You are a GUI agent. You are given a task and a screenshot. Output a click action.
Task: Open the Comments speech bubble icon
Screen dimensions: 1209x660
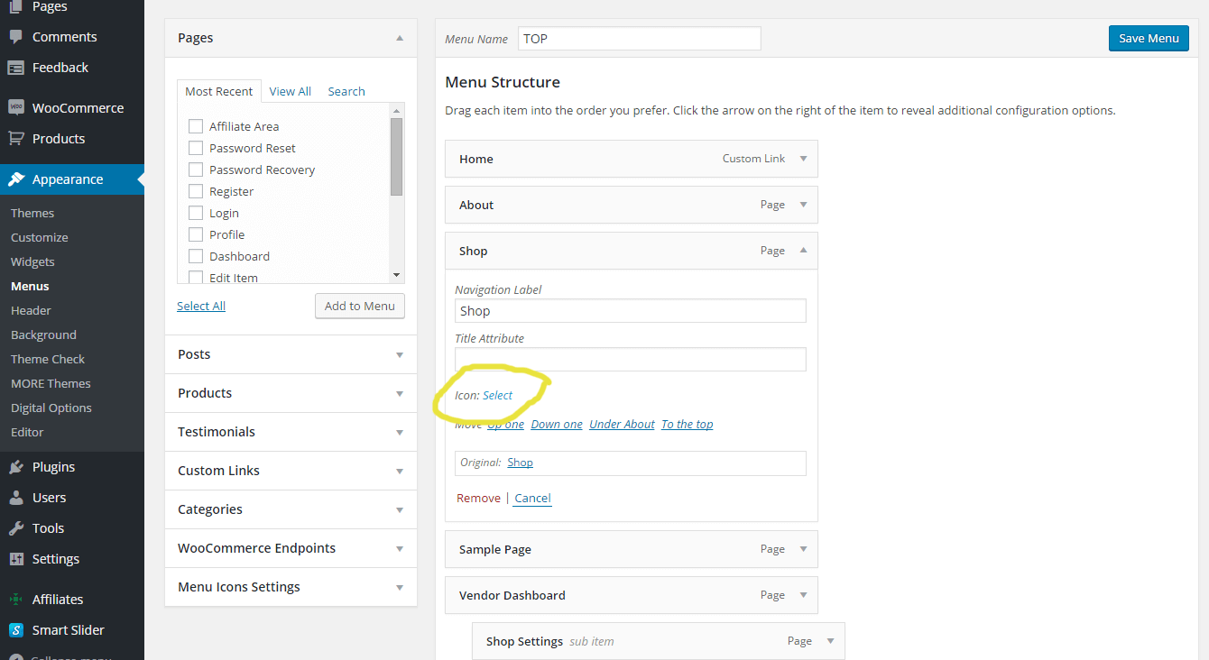(15, 37)
